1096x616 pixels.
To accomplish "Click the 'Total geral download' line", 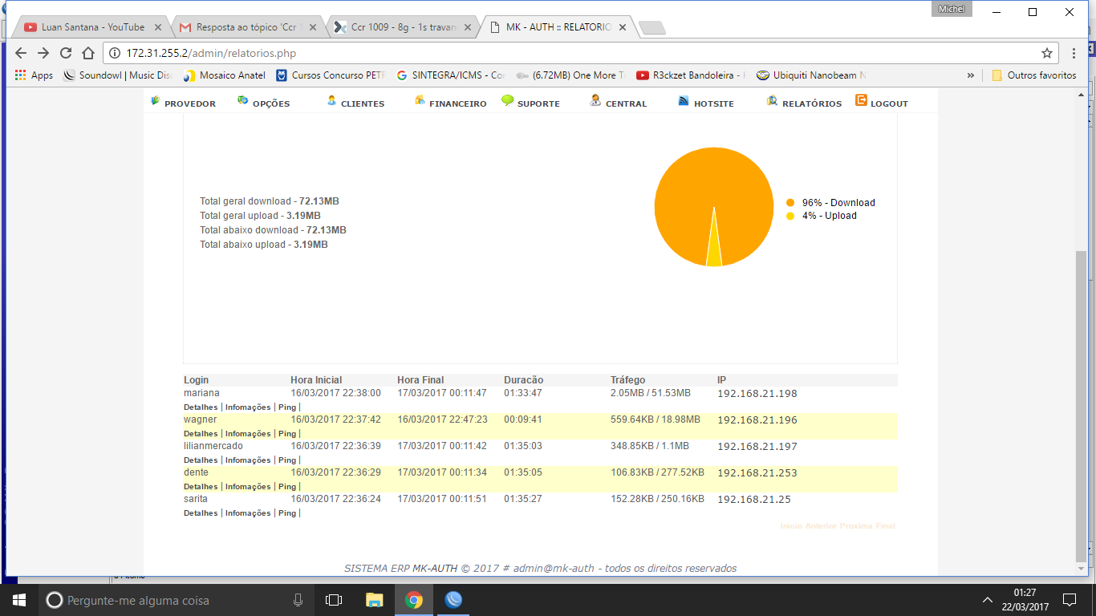I will [x=270, y=201].
